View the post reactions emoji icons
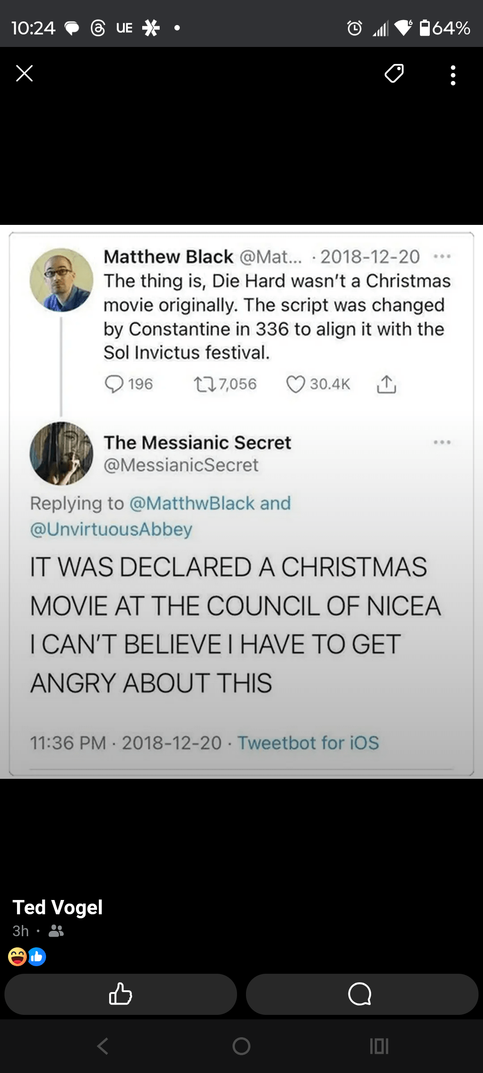The width and height of the screenshot is (483, 1073). click(x=27, y=957)
